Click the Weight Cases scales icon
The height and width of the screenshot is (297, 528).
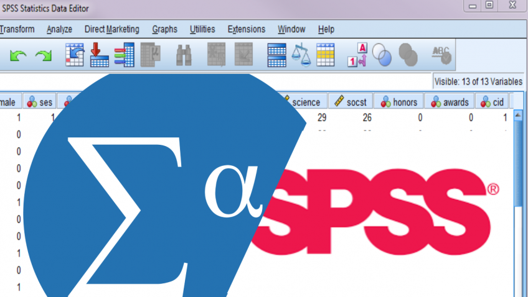click(301, 55)
